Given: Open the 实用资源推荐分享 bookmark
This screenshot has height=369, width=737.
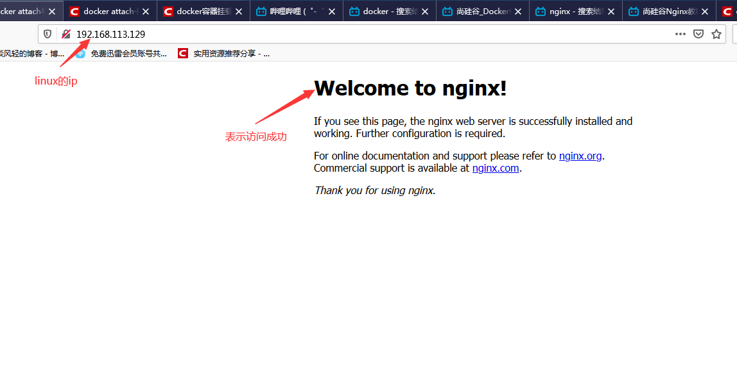Looking at the screenshot, I should tap(223, 53).
